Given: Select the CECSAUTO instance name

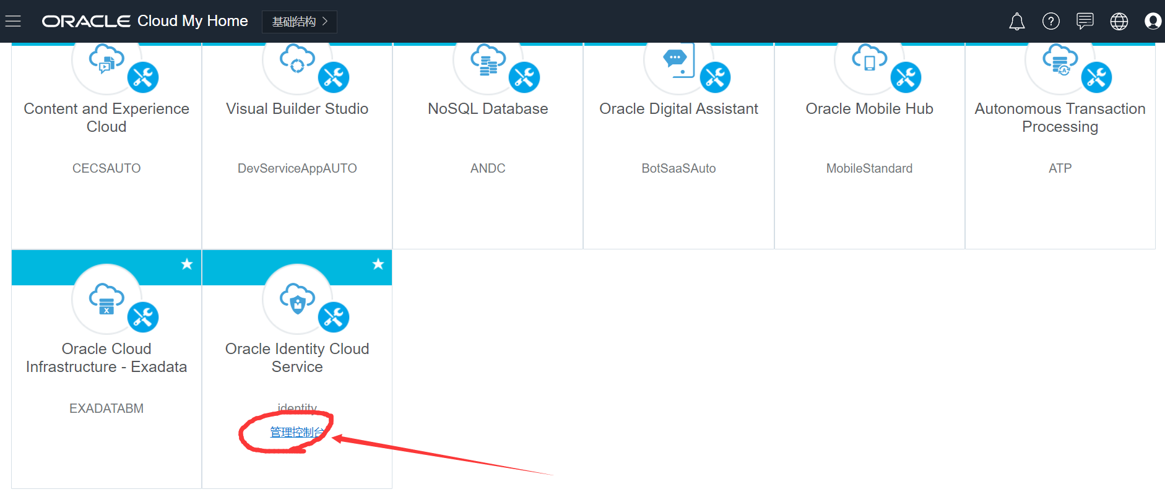Looking at the screenshot, I should (x=106, y=168).
